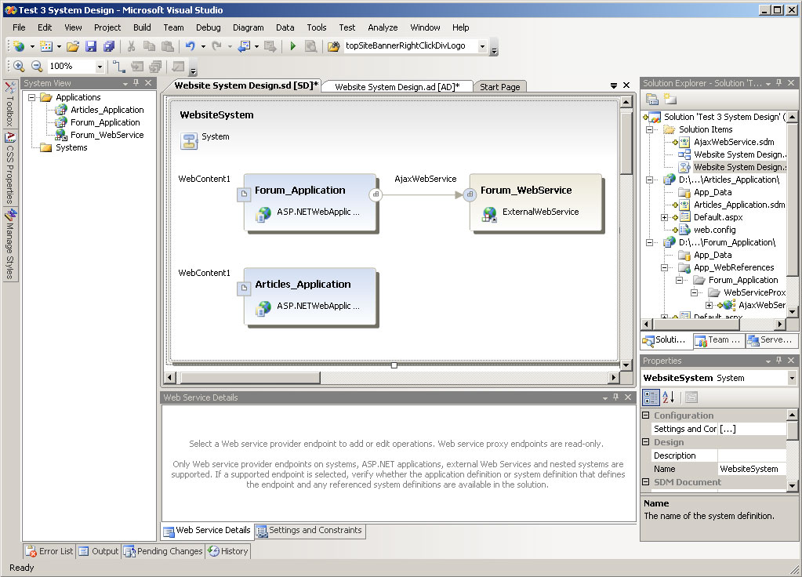This screenshot has height=577, width=802.
Task: Click the diagram horizontal scrollbar thumb
Action: (250, 378)
